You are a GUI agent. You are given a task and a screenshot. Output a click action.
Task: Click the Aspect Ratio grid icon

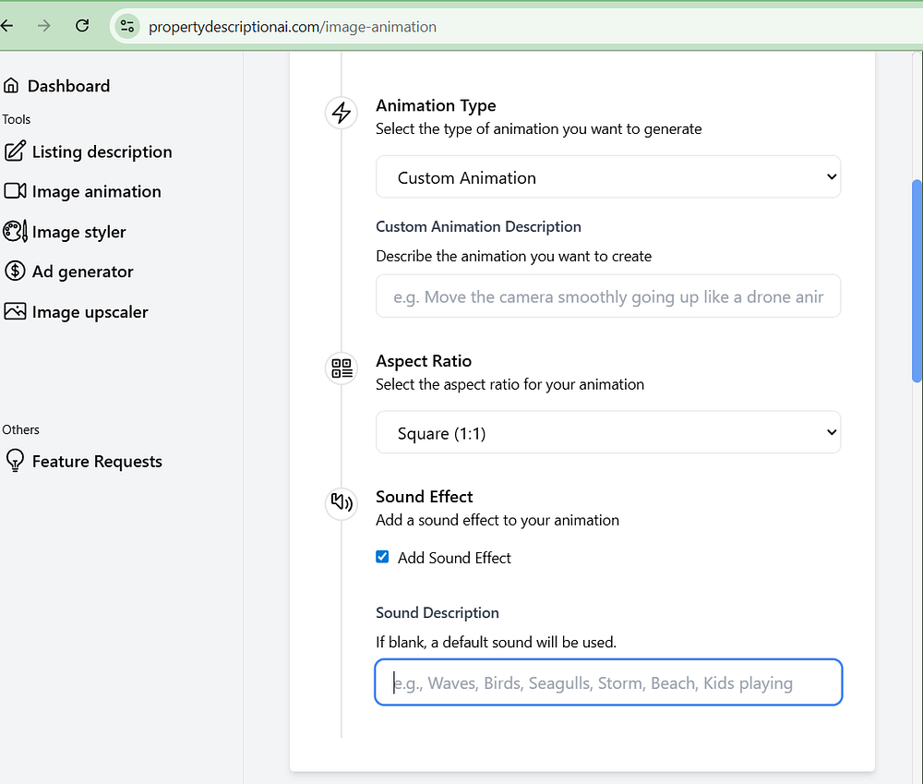(x=342, y=368)
